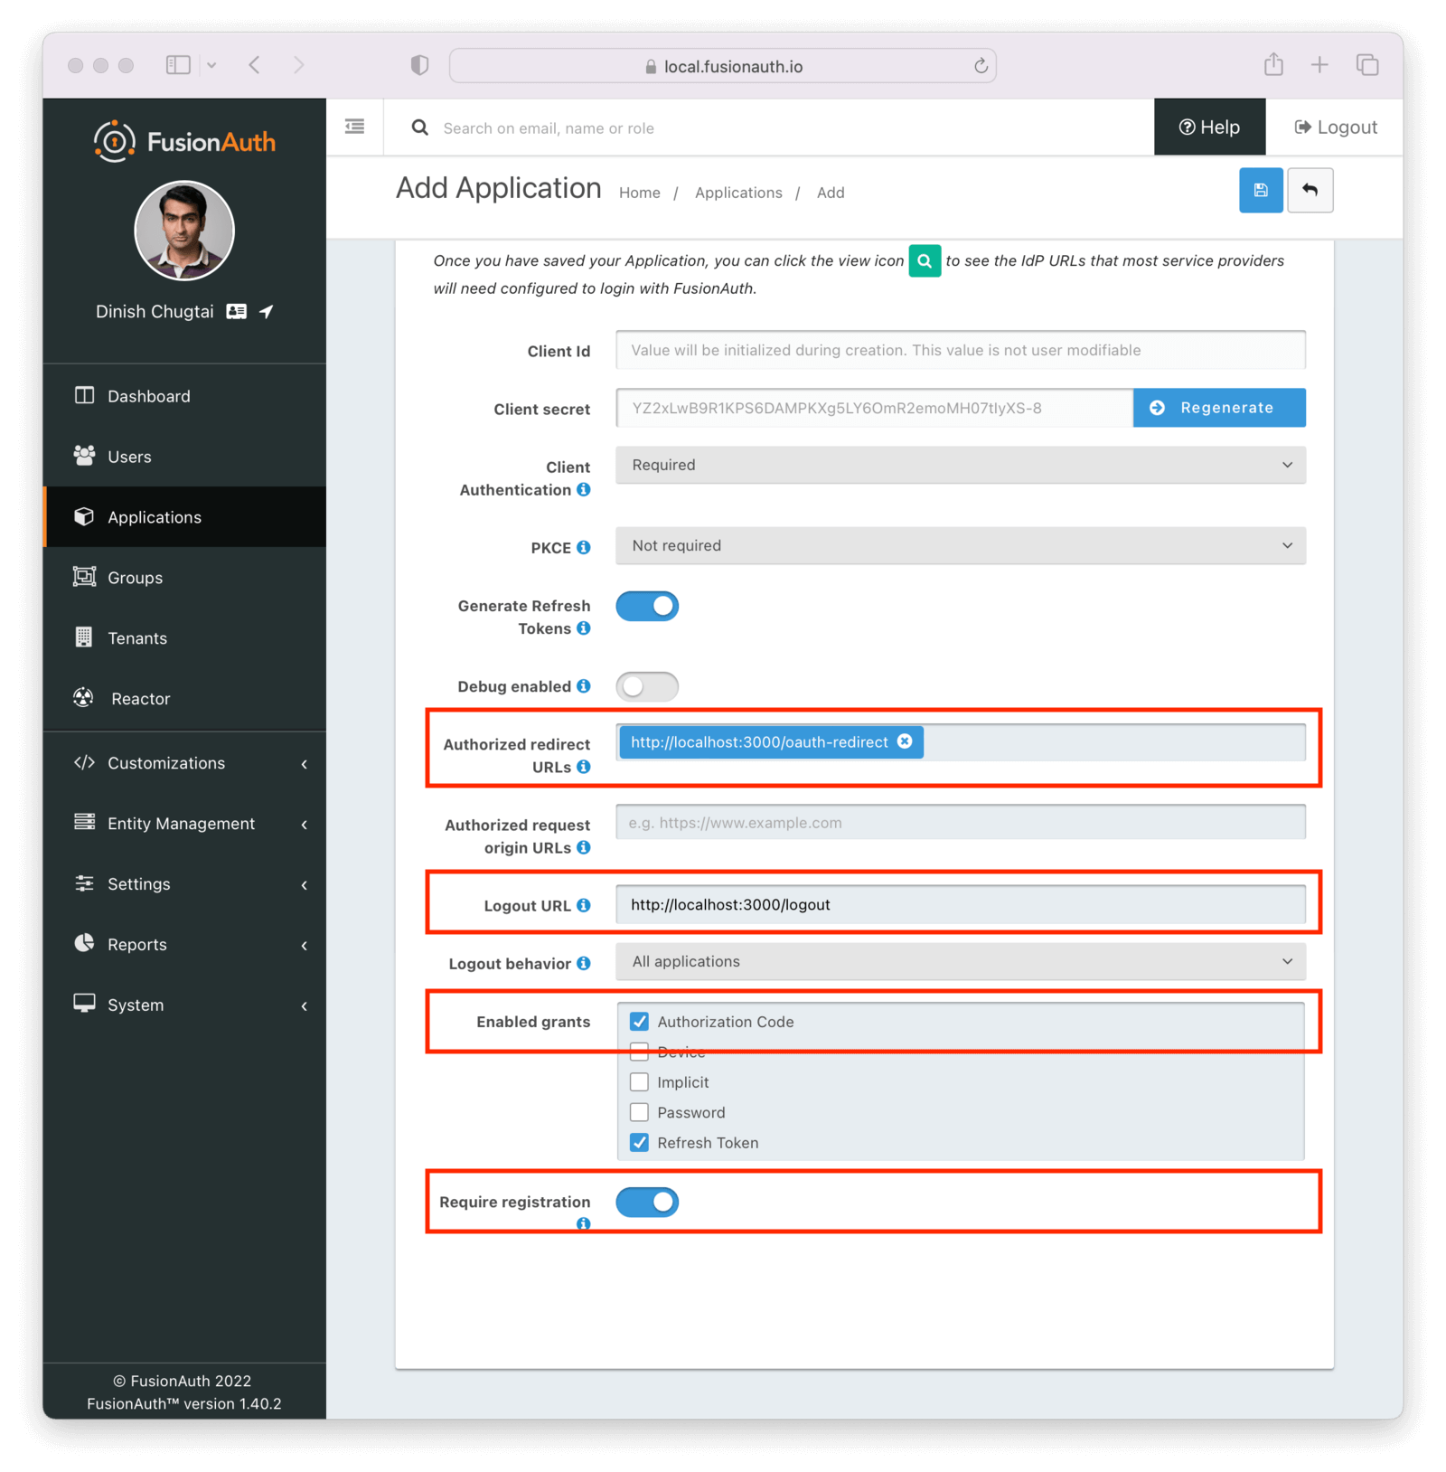Open the Client Authentication dropdown

tap(961, 465)
